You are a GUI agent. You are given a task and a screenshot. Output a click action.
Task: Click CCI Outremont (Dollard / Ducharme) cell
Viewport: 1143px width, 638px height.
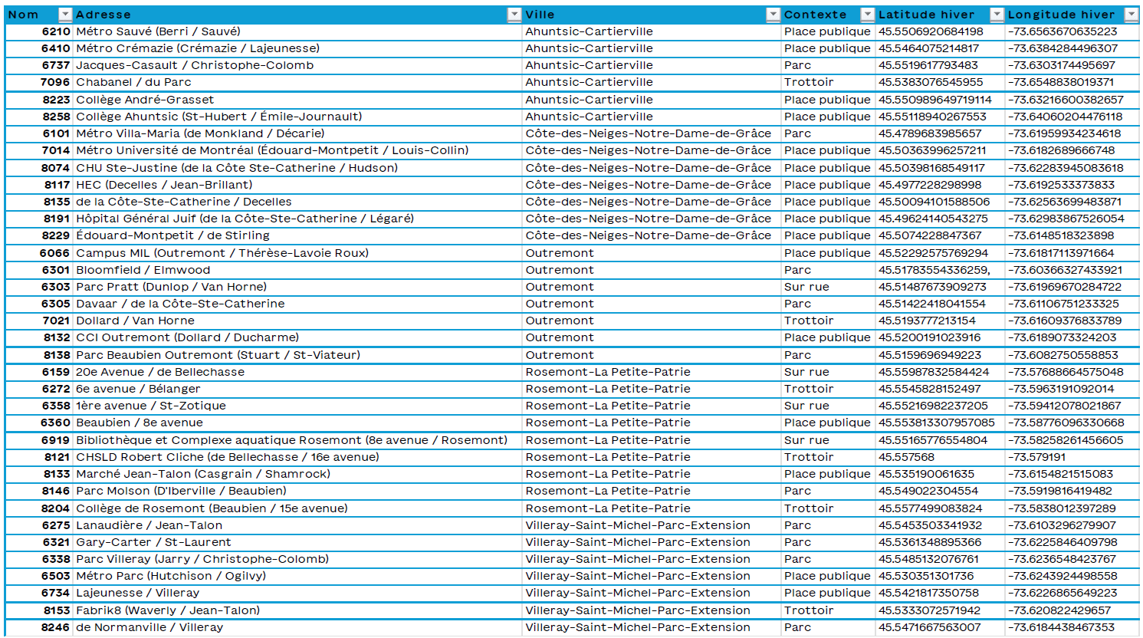[297, 337]
